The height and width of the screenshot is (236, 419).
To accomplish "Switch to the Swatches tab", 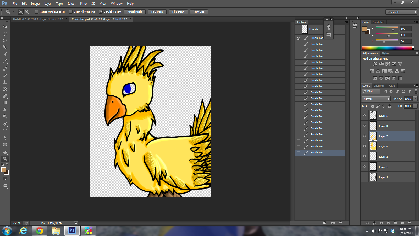I will [378, 22].
